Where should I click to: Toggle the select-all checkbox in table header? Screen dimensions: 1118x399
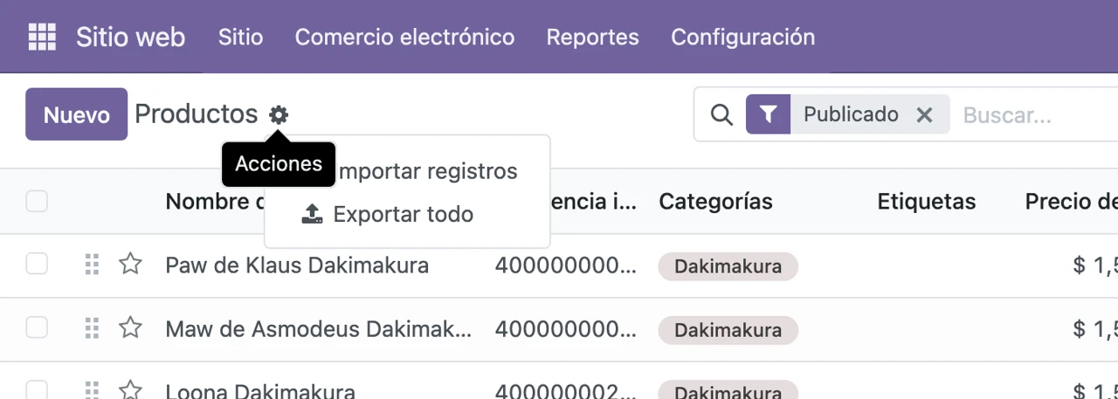tap(37, 202)
